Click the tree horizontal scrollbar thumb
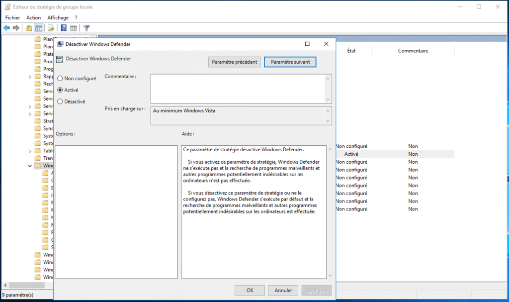509x302 pixels. coord(27,285)
